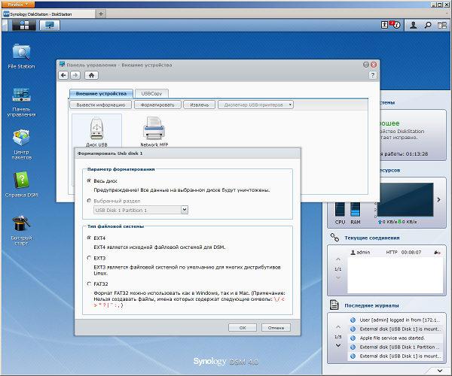Select log 'Apple file service was started'
The height and width of the screenshot is (376, 452).
395,338
